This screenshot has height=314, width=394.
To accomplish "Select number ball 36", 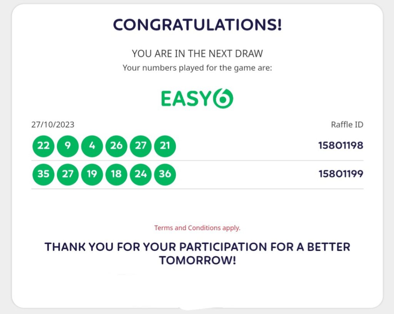I will 165,174.
